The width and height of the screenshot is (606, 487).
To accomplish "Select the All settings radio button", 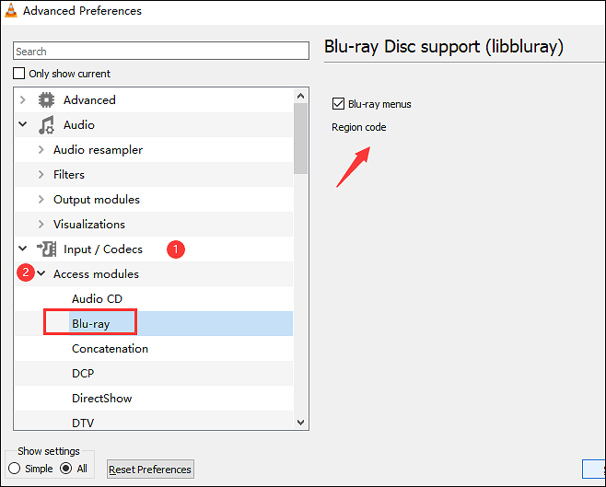I will 65,469.
